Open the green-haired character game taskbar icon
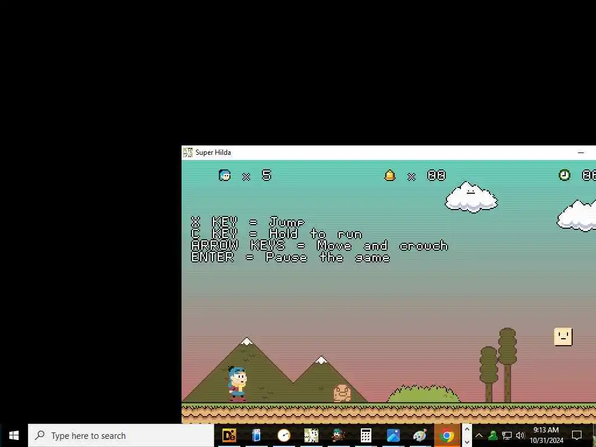 tap(338, 435)
